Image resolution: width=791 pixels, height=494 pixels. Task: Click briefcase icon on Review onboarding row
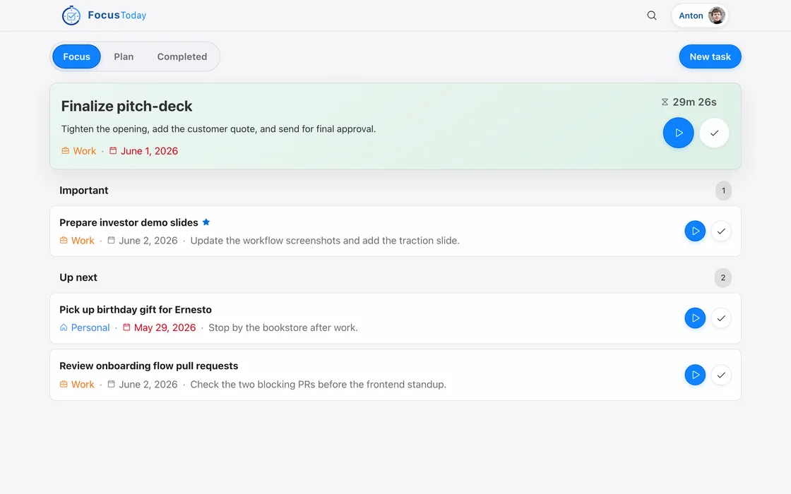64,384
